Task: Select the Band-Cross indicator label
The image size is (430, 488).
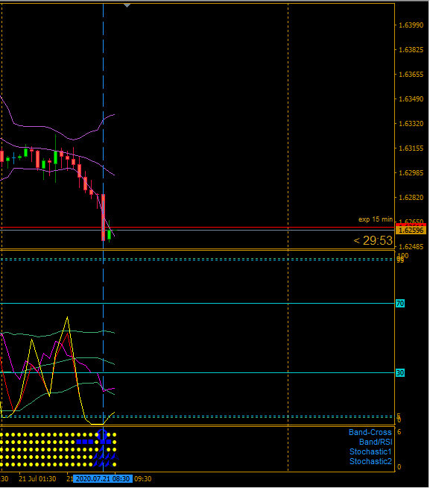Action: [370, 432]
